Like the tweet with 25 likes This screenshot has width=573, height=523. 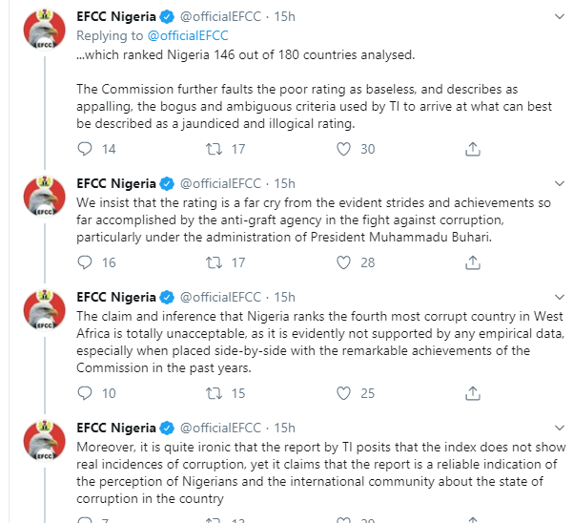tap(343, 393)
